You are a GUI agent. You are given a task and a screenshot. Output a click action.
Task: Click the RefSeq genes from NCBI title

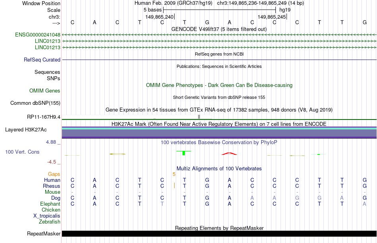point(219,54)
